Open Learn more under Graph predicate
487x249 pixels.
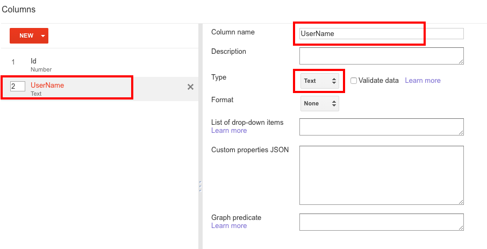[x=229, y=226]
